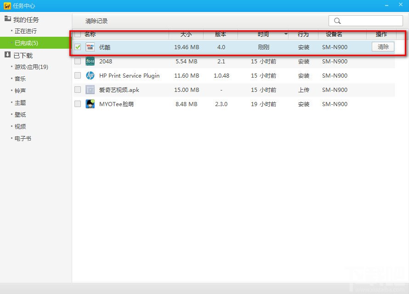The image size is (409, 294).
Task: Click the 任务中心 title bar logo
Action: [7, 6]
